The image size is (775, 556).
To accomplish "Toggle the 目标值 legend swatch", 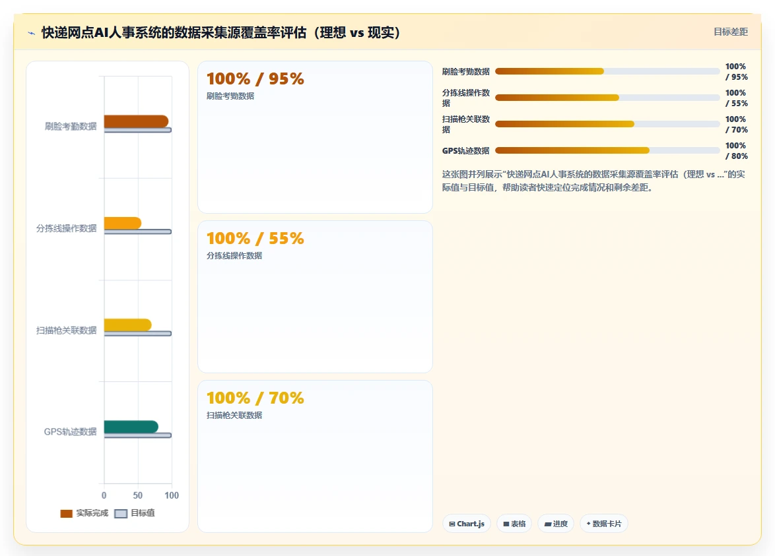I will [x=121, y=514].
